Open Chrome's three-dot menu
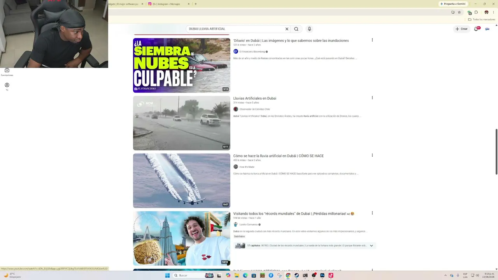This screenshot has height=280, width=498. click(x=493, y=12)
